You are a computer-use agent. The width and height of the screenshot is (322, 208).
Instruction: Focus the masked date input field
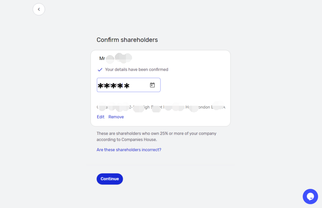(129, 85)
